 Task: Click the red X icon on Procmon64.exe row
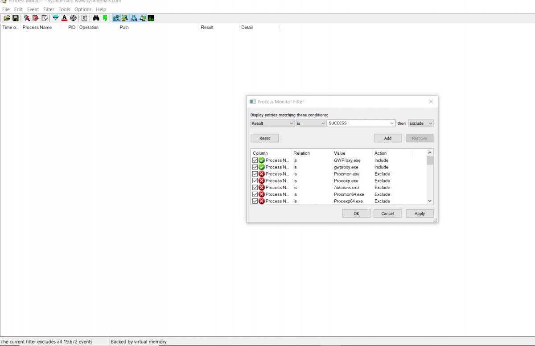click(x=262, y=194)
